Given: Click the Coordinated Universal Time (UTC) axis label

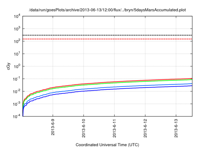Looking at the screenshot, I should click(107, 145).
